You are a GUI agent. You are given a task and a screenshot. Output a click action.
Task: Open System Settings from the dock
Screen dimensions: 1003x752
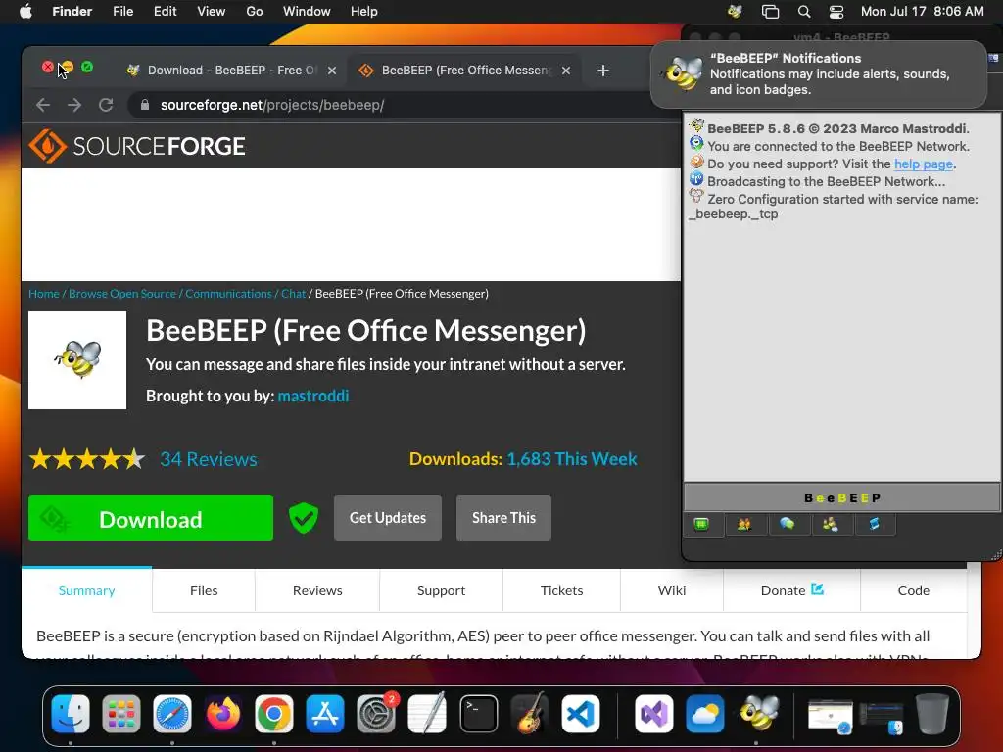(x=376, y=714)
